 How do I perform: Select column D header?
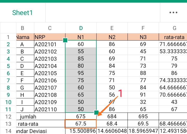(x=81, y=28)
